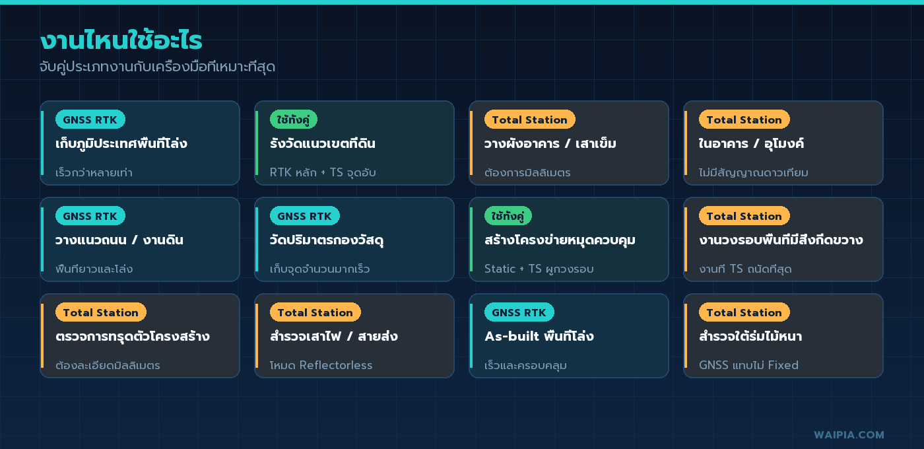Click the โหมด Reflectorless description text
Viewport: 924px width, 449px height.
[321, 365]
